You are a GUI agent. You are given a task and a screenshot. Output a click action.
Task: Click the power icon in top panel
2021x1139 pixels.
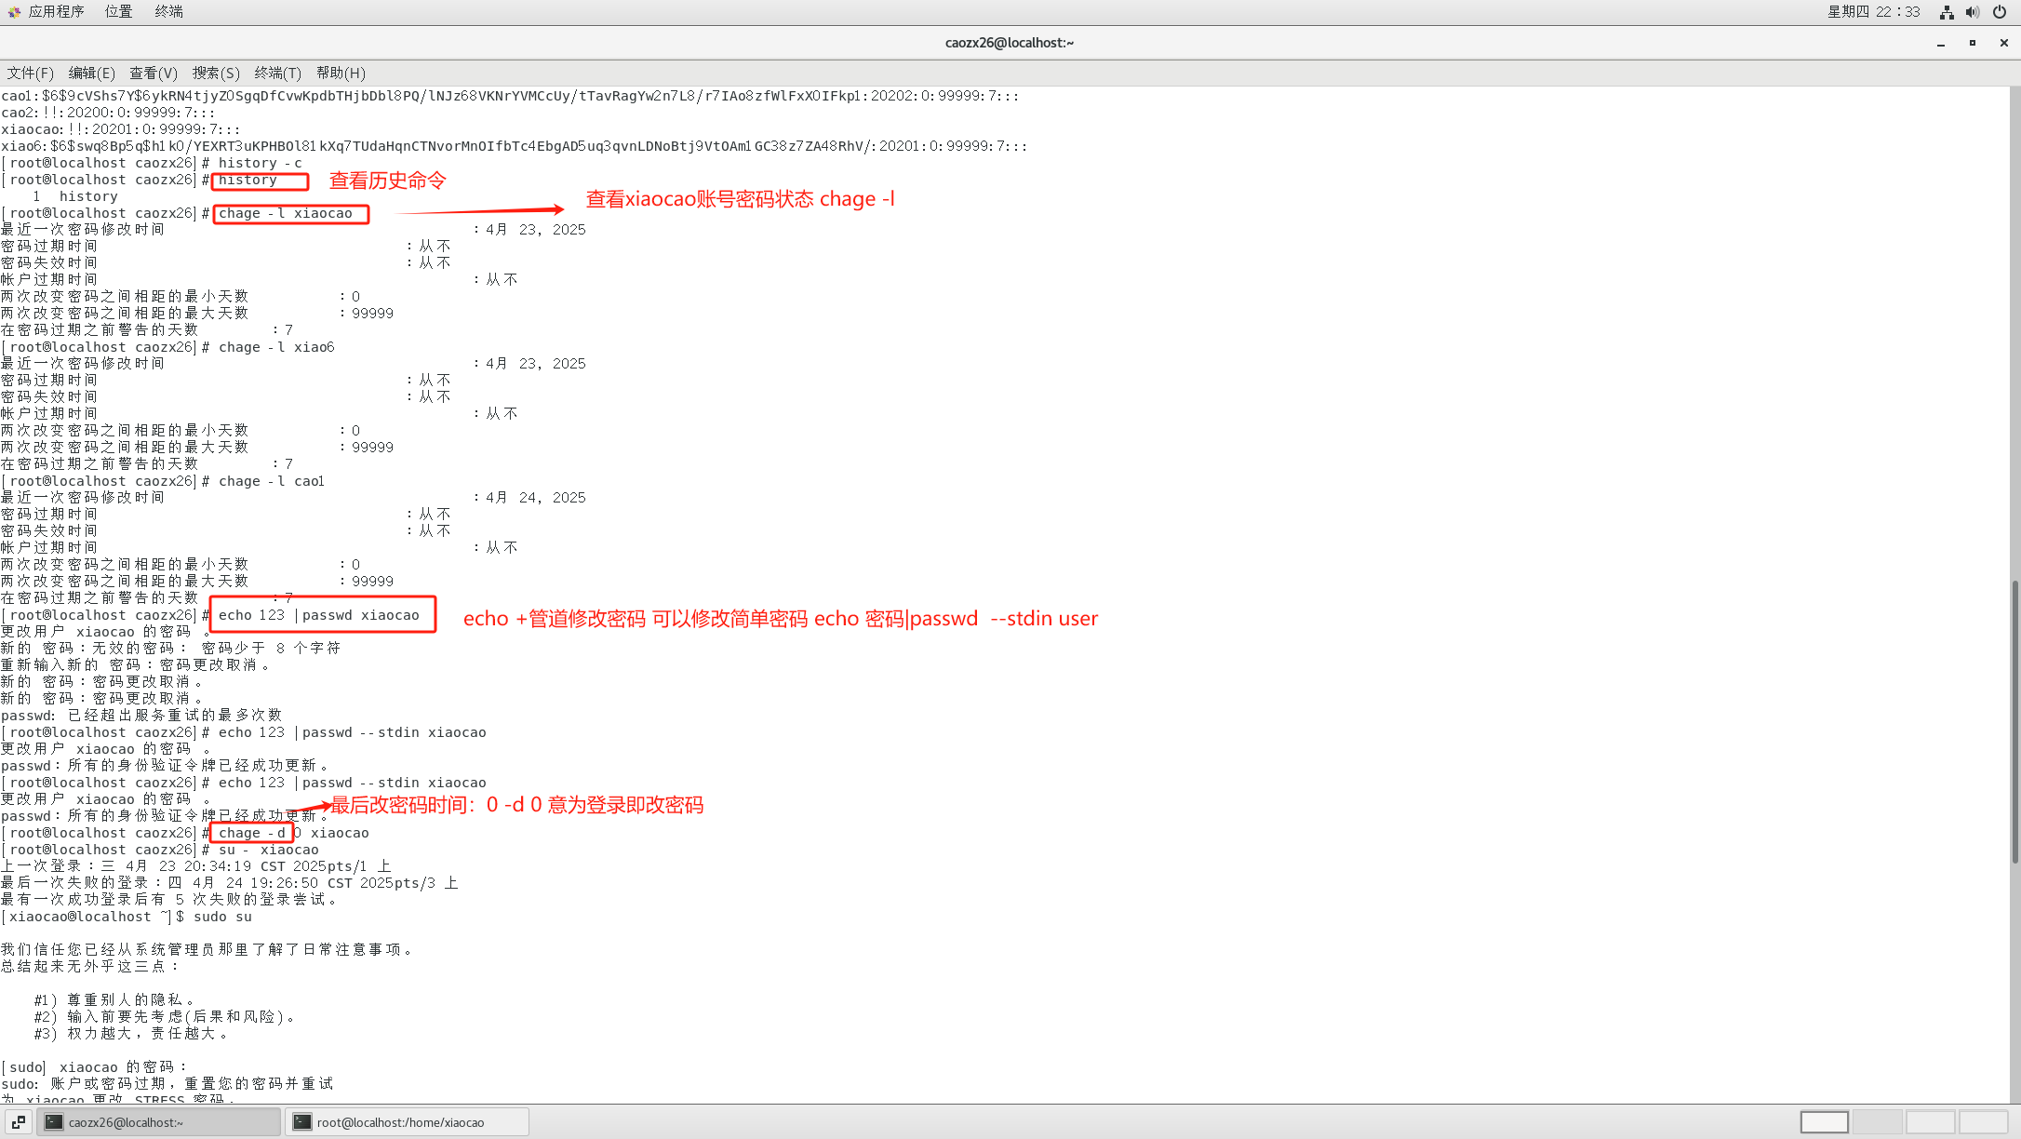[2000, 12]
